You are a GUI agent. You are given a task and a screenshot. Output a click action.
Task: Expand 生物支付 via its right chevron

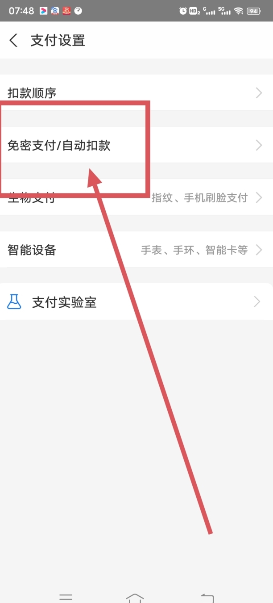point(259,197)
